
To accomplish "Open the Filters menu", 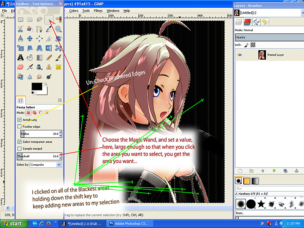I will [98, 11].
